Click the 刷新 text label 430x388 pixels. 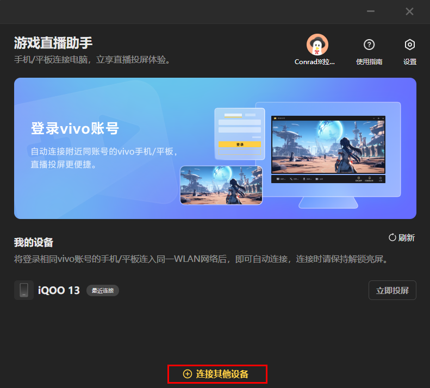click(407, 237)
